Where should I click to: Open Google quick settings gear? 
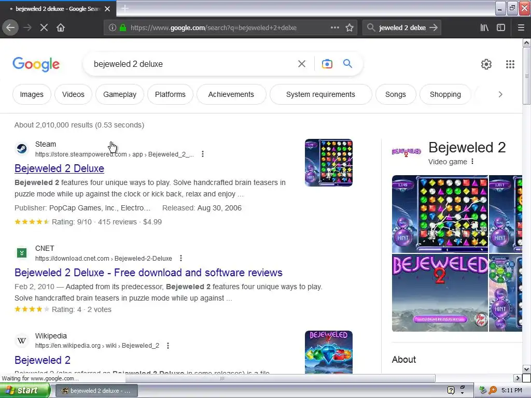coord(486,64)
